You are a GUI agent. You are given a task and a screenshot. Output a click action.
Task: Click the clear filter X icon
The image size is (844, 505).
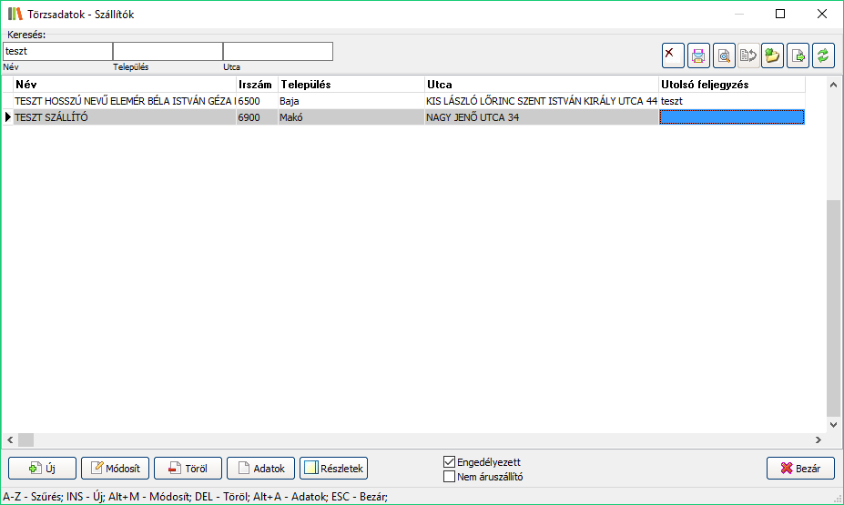(x=673, y=56)
